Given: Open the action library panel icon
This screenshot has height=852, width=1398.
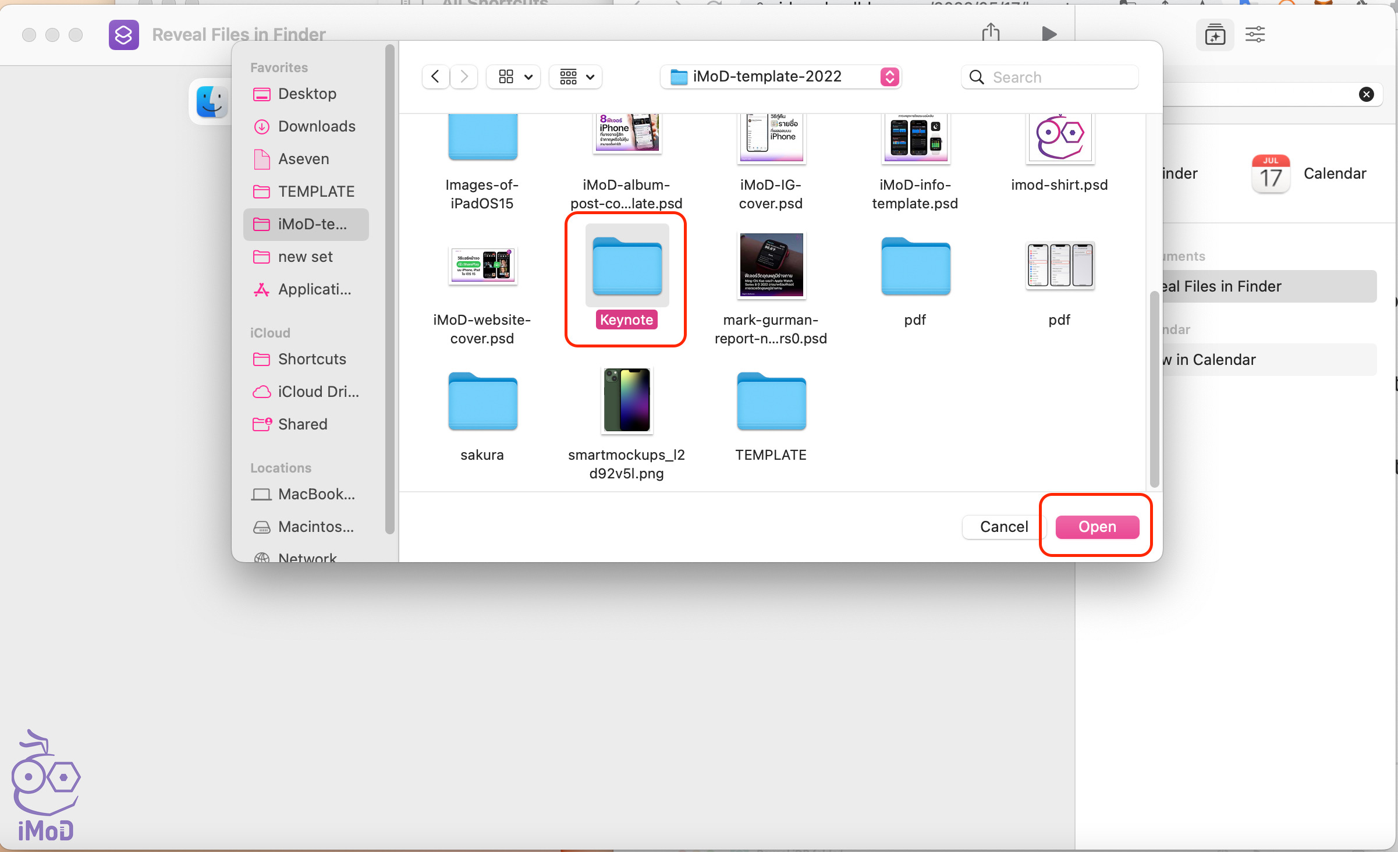Looking at the screenshot, I should click(1215, 35).
